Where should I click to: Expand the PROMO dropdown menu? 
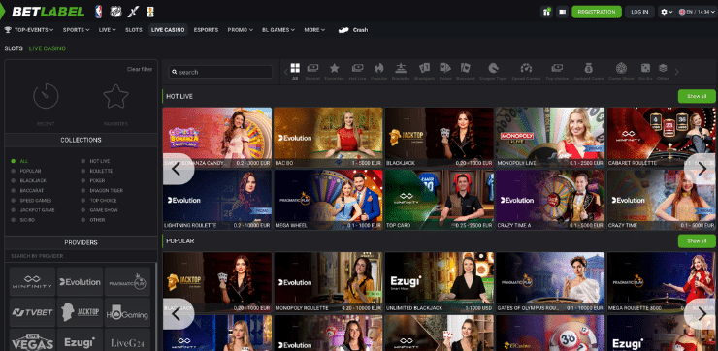coord(240,30)
